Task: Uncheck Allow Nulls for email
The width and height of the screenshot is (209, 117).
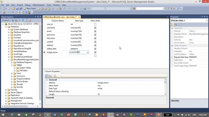Action: coord(95,31)
